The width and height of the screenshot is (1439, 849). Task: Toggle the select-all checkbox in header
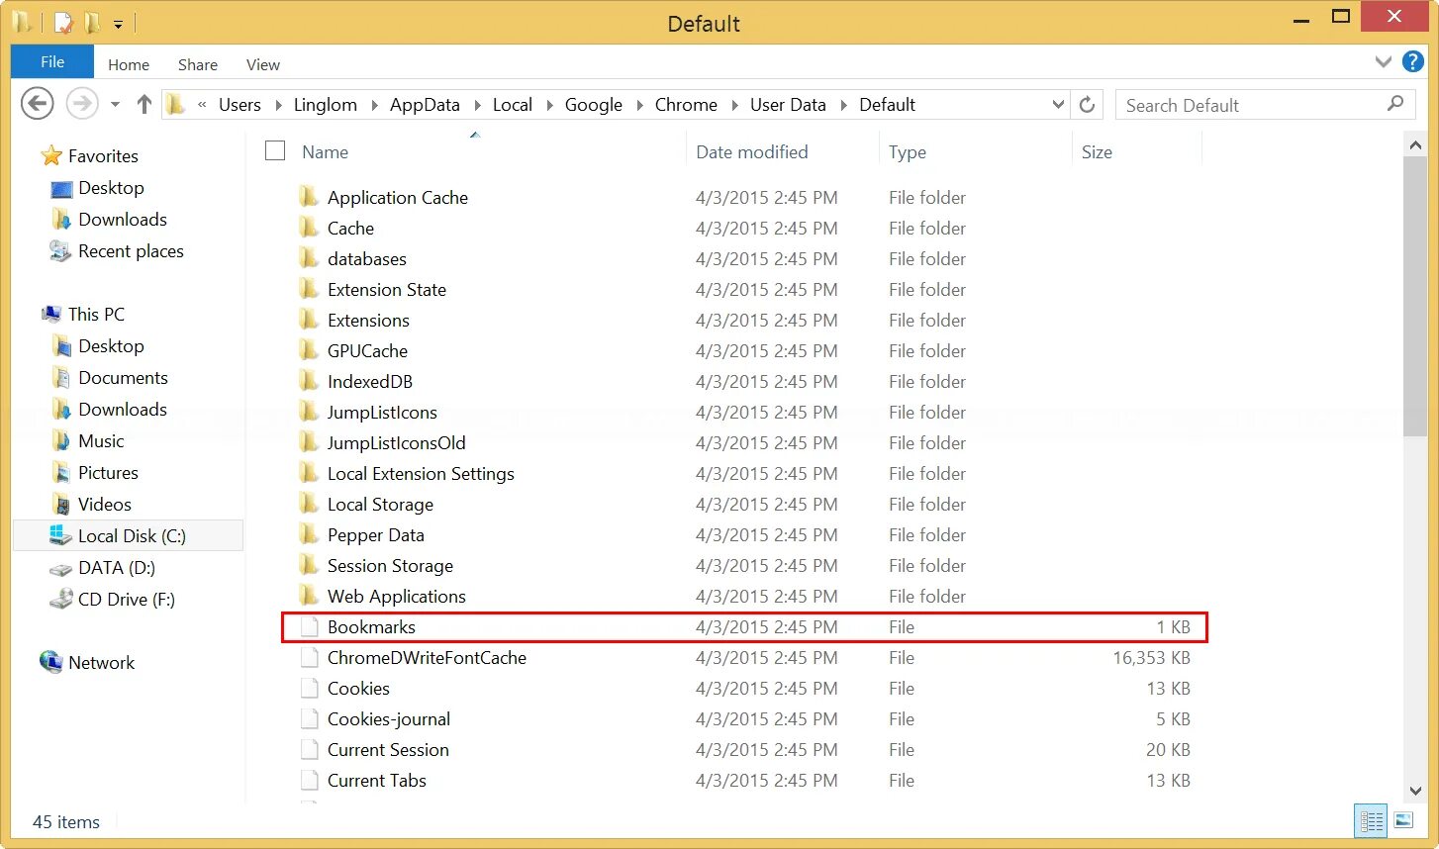[x=275, y=150]
